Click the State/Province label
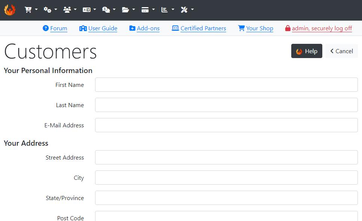Image resolution: width=362 pixels, height=221 pixels. pos(65,198)
